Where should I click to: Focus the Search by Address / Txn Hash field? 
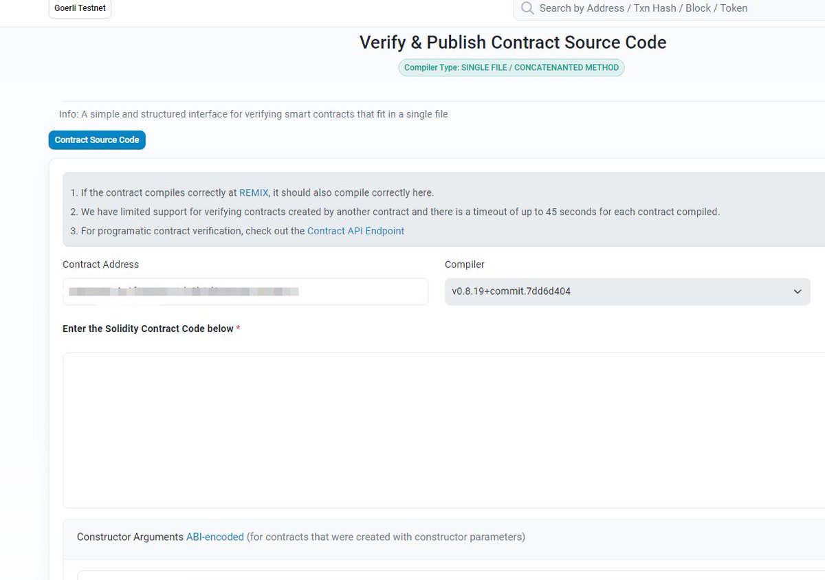(x=669, y=9)
